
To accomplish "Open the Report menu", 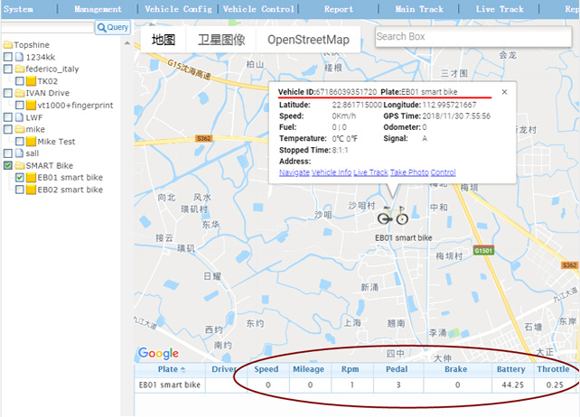I will click(339, 9).
